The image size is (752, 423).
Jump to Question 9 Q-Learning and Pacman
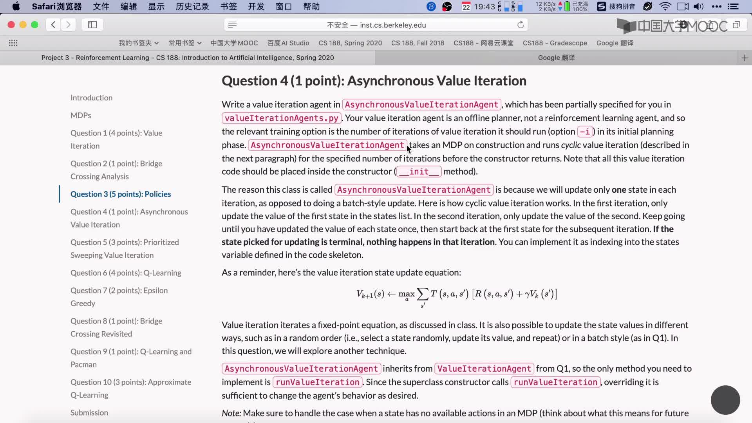pyautogui.click(x=131, y=358)
